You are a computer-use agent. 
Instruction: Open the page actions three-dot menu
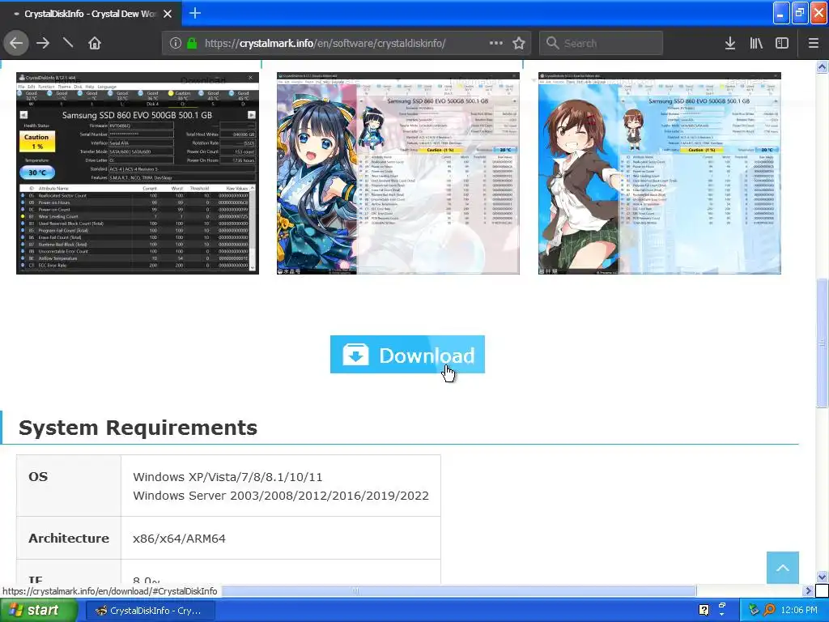(496, 43)
